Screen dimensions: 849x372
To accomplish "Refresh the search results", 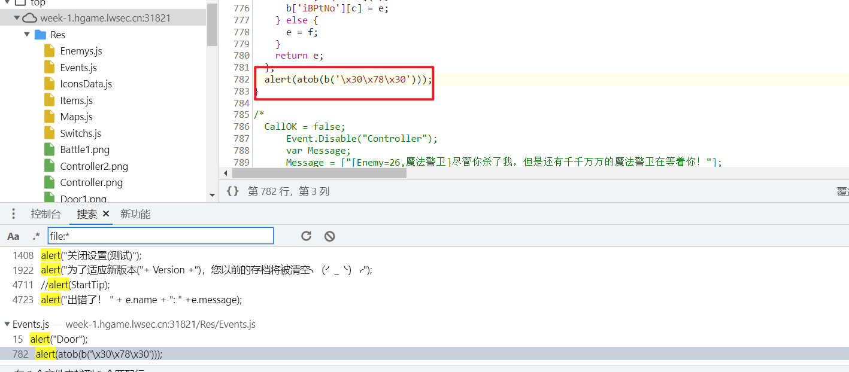I will pyautogui.click(x=306, y=236).
